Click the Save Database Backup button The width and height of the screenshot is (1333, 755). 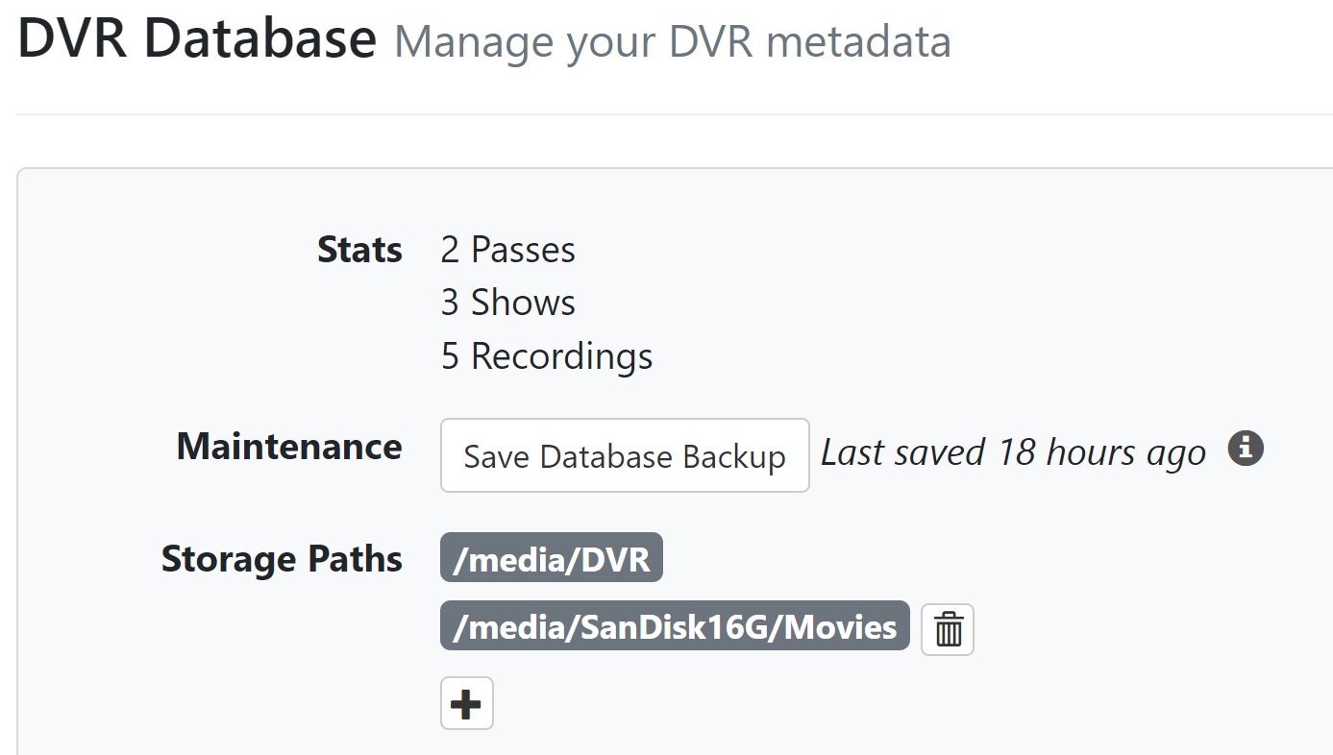coord(625,455)
